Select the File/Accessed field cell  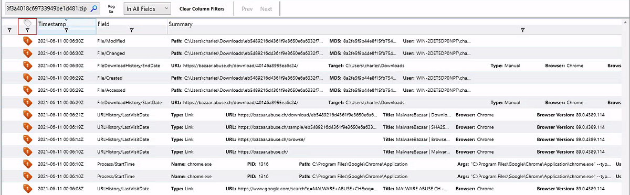tap(111, 90)
